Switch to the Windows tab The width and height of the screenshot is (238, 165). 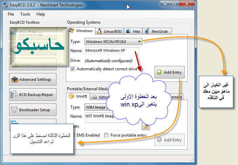click(x=81, y=31)
